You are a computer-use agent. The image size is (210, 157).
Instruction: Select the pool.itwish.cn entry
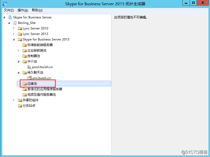coord(42,67)
